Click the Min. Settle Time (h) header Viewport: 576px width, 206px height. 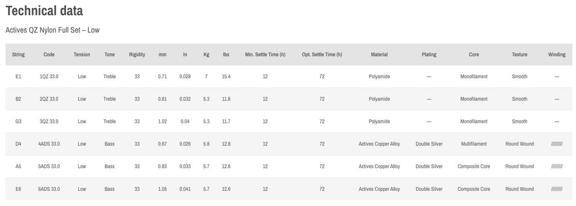pyautogui.click(x=265, y=55)
